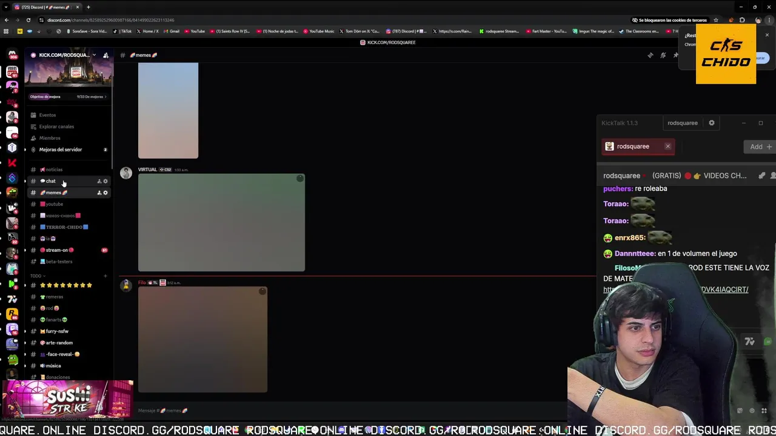Click puchers username in KickTalk chat
The height and width of the screenshot is (436, 776).
[x=618, y=188]
